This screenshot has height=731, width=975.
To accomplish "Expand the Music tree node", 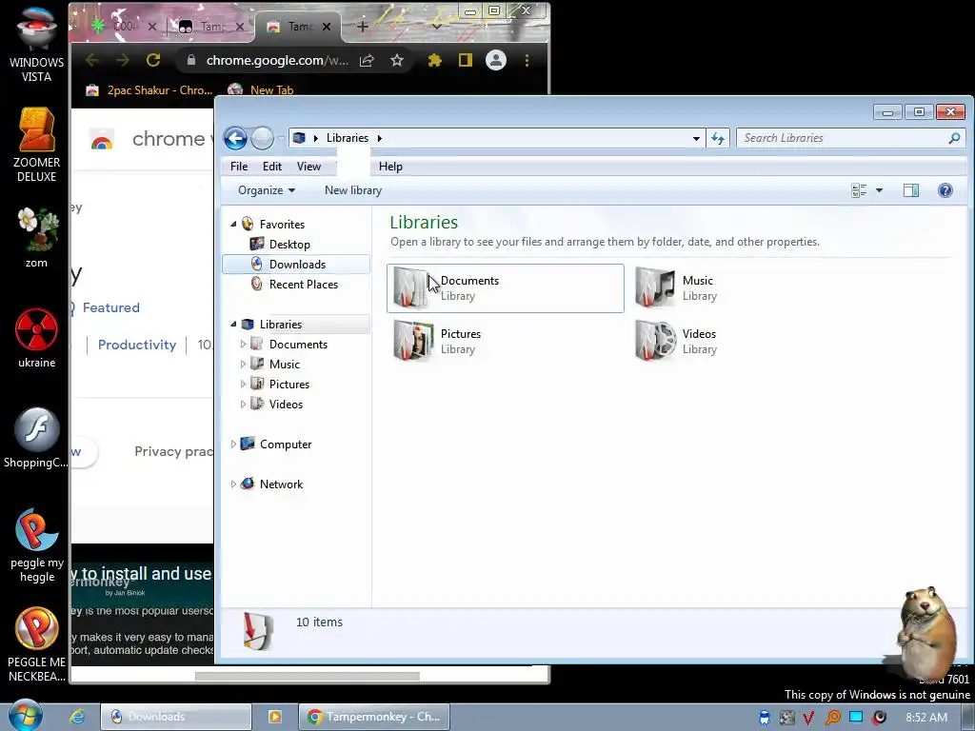I will pyautogui.click(x=243, y=365).
